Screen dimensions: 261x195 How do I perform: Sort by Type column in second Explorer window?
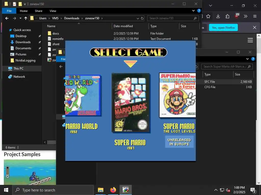coord(207,74)
